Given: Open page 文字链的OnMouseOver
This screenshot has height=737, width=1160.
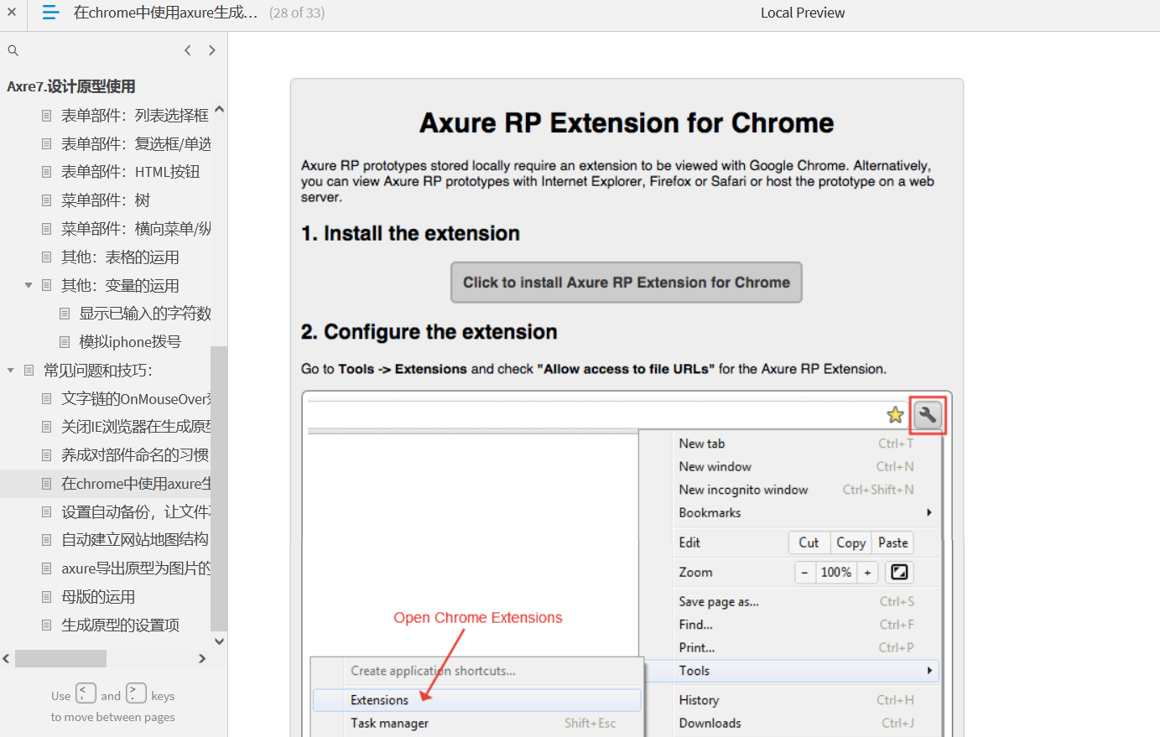Looking at the screenshot, I should point(136,399).
